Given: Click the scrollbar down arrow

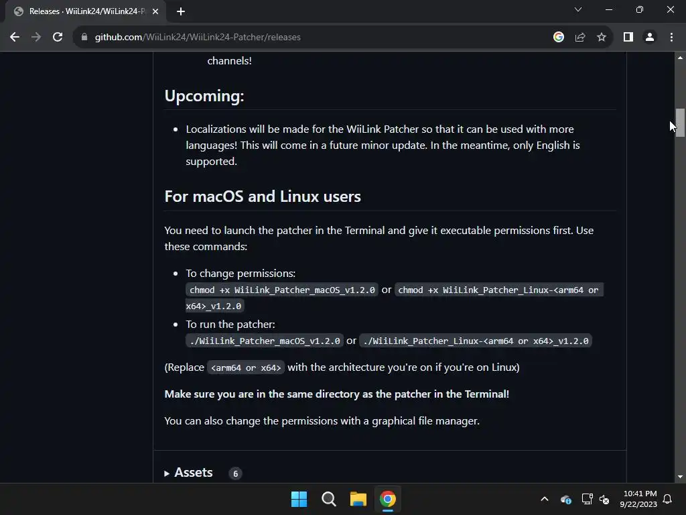Looking at the screenshot, I should coord(680,477).
